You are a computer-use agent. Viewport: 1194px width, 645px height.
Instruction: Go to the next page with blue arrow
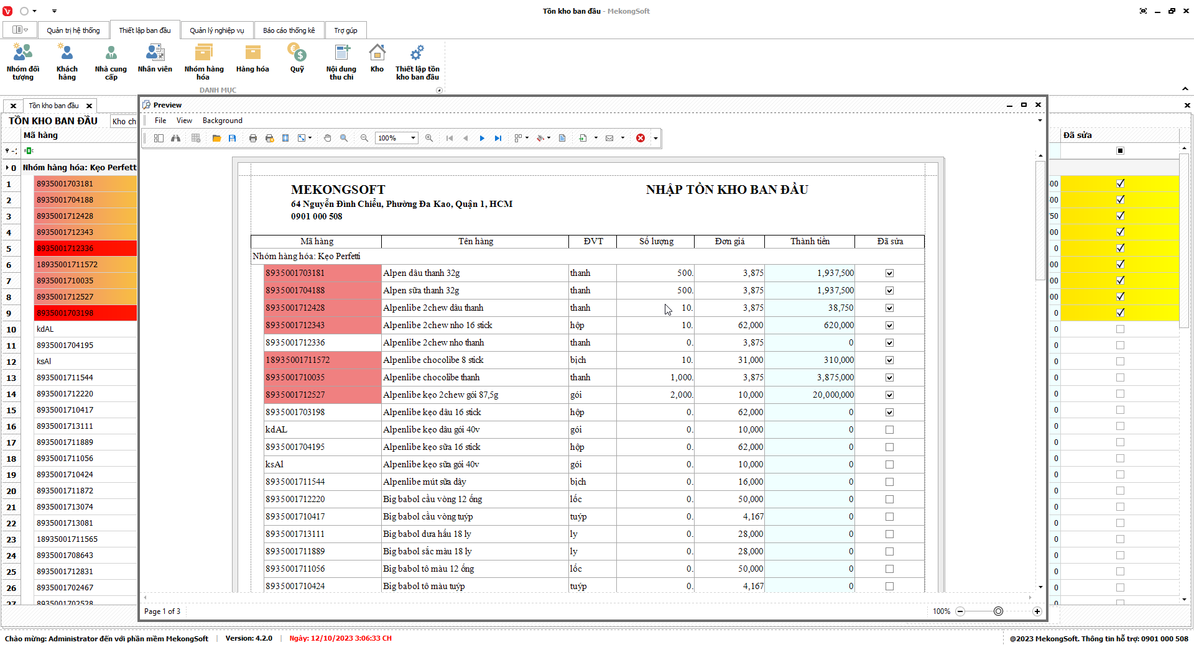[482, 138]
